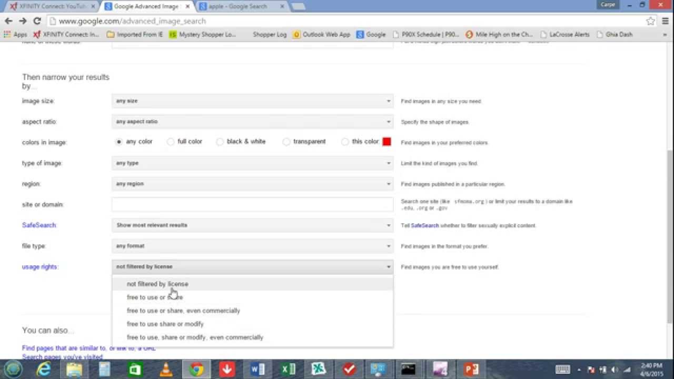Open Microsoft Word from the taskbar
The image size is (674, 379).
pyautogui.click(x=257, y=370)
